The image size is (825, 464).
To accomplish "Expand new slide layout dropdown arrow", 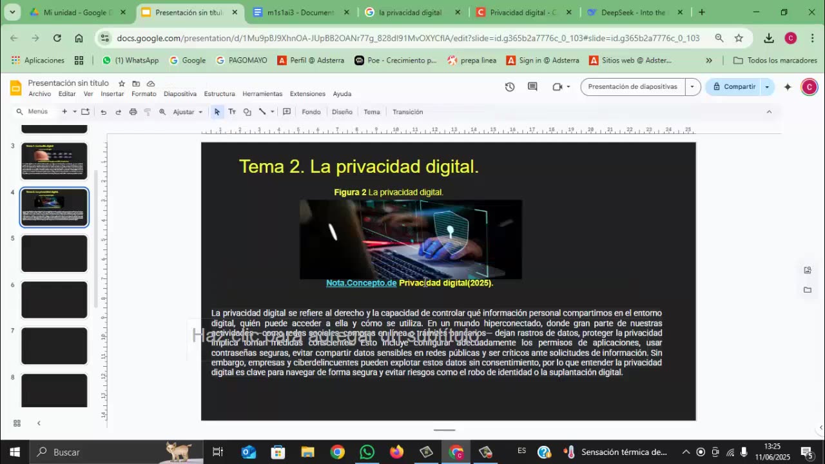I will coord(75,111).
